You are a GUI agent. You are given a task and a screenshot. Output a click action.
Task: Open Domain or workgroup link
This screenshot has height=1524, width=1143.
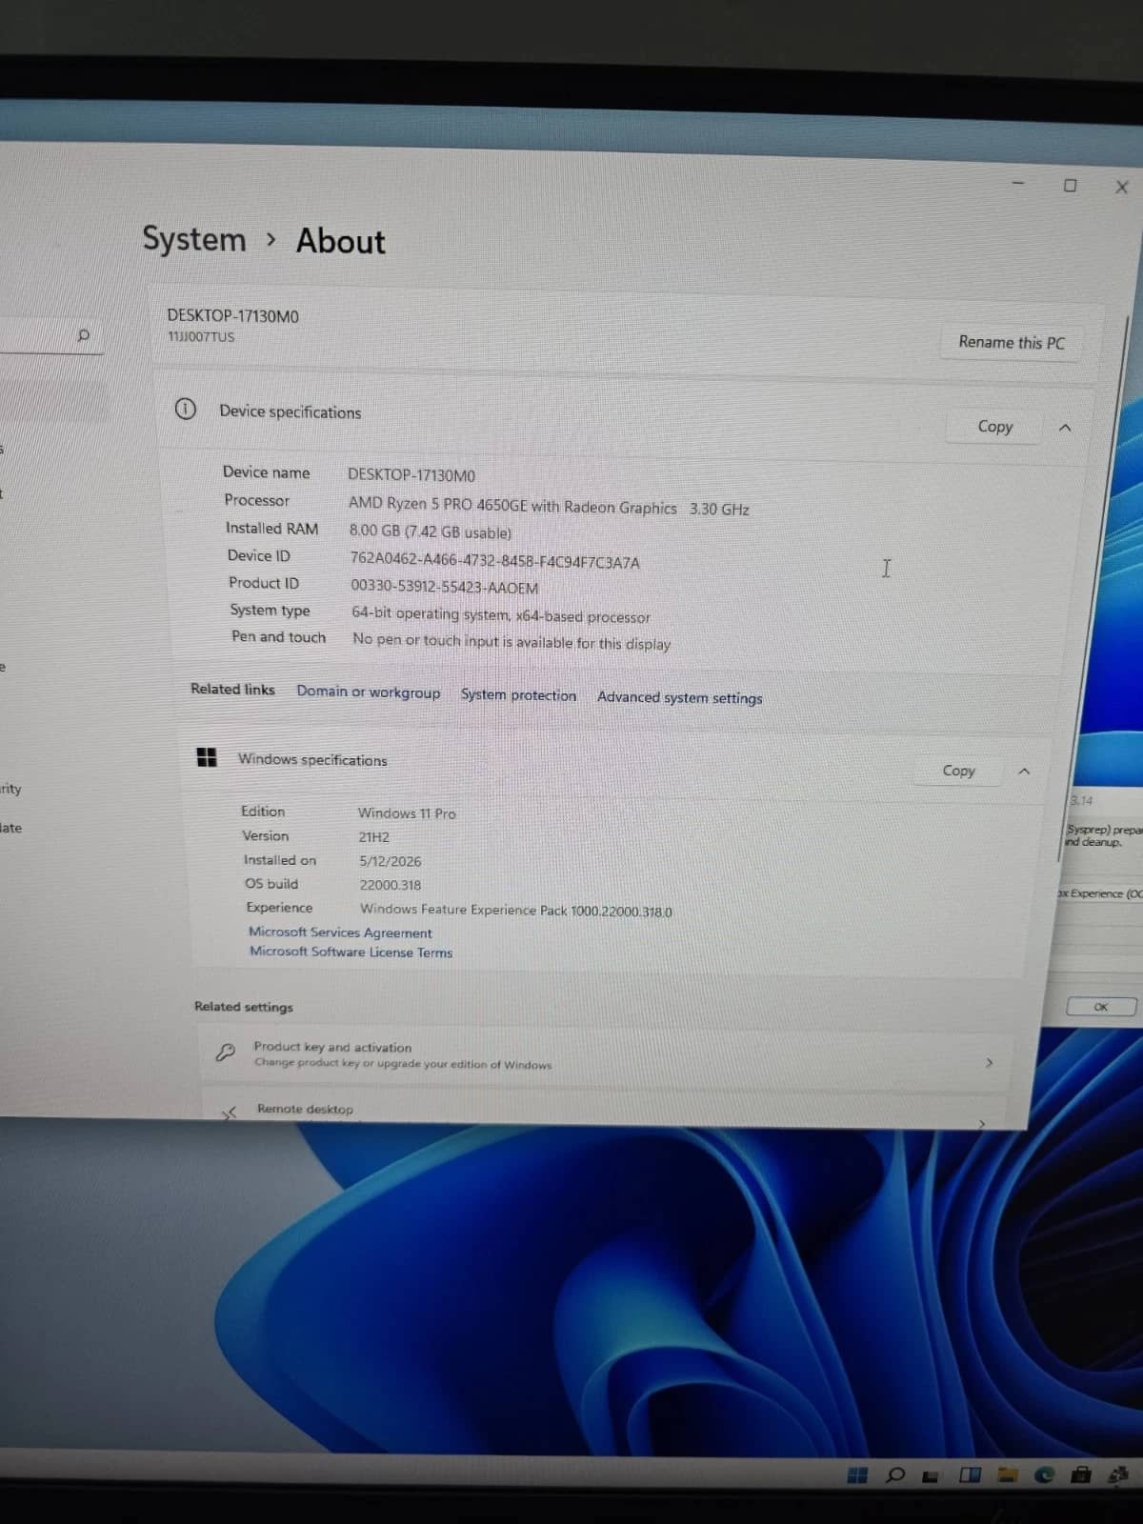[369, 692]
